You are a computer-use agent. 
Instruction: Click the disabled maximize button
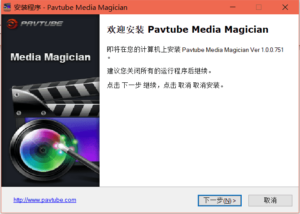(259, 7)
